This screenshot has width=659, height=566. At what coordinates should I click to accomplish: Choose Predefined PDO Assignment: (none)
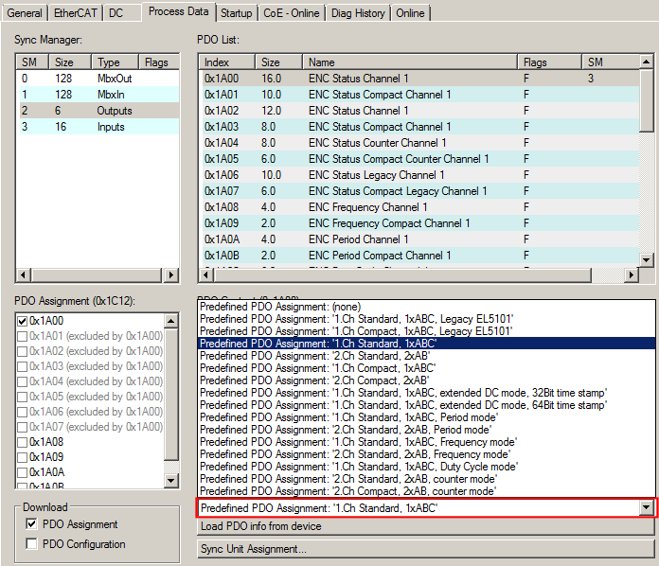(x=426, y=307)
